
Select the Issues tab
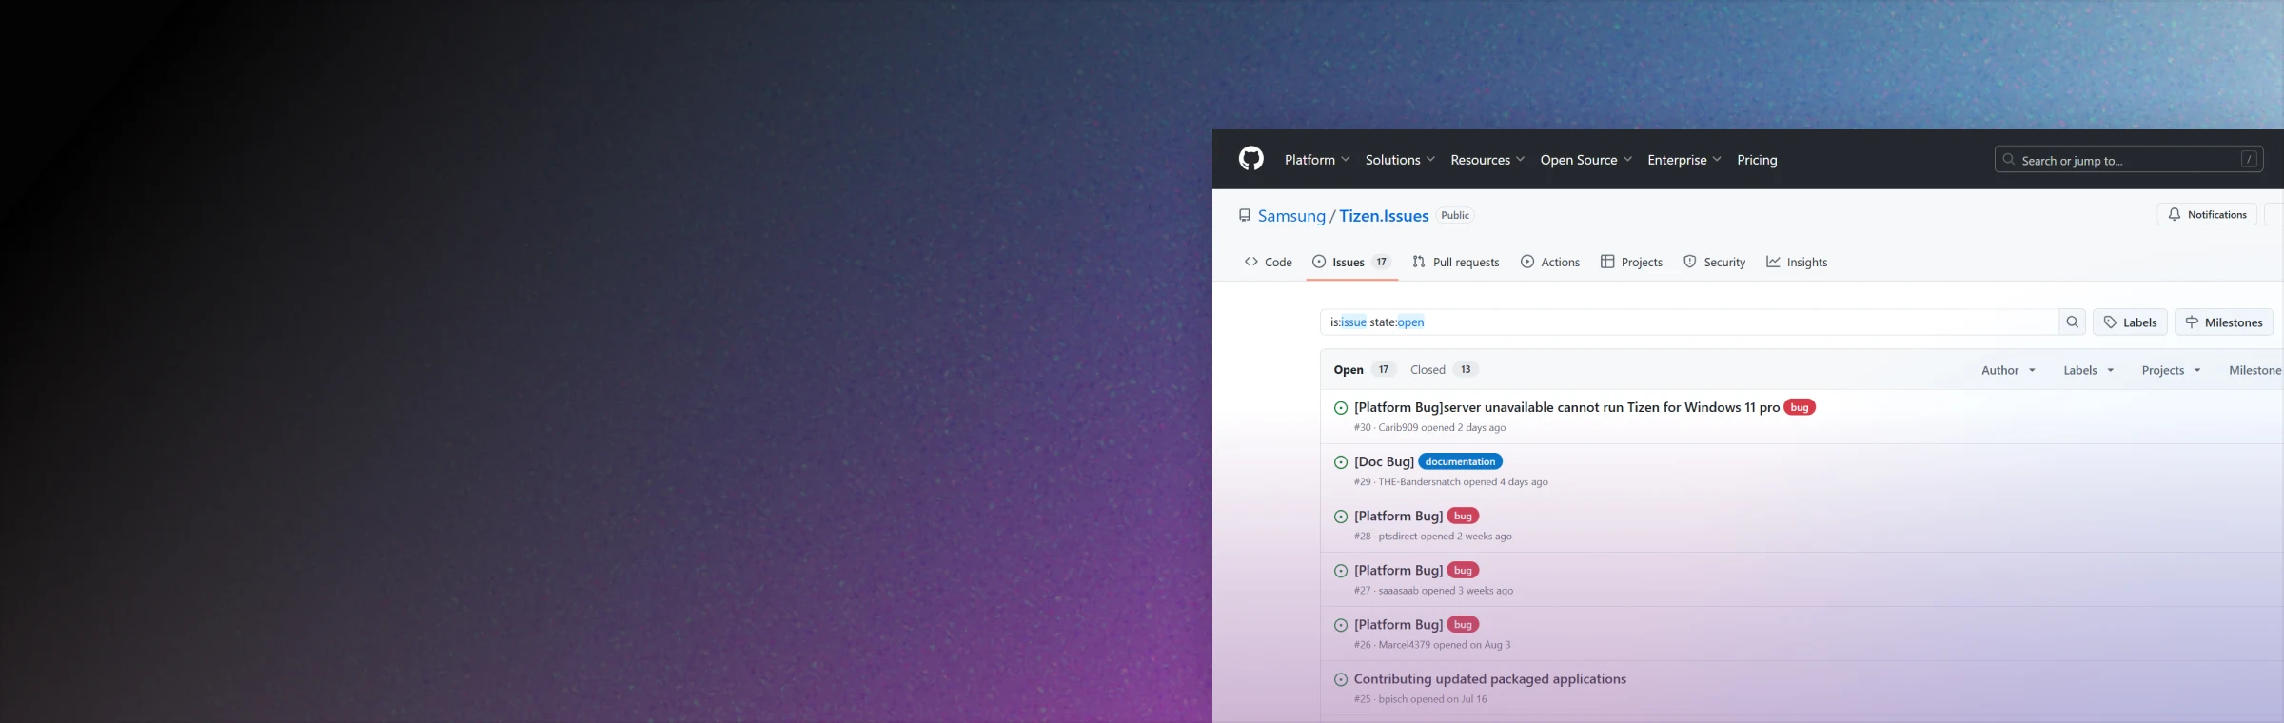pos(1351,262)
